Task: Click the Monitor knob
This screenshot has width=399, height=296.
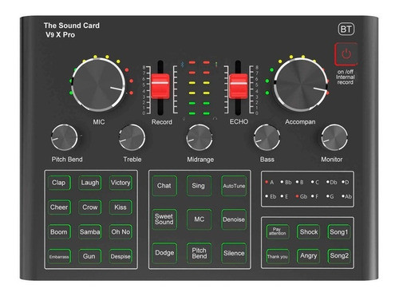Action: click(334, 138)
